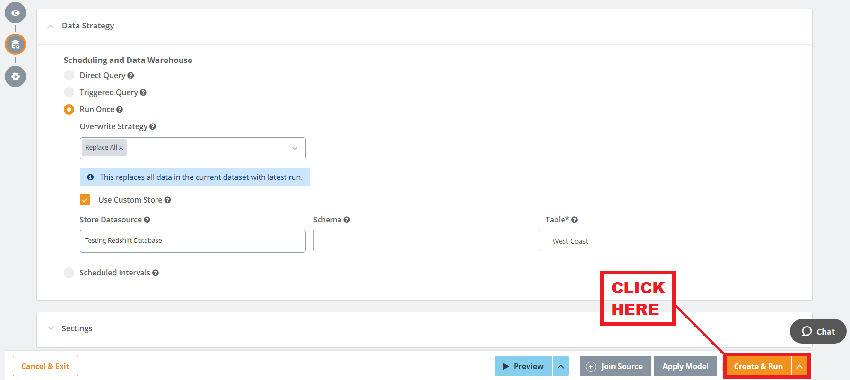Viewport: 850px width, 380px height.
Task: Open the Preview options arrow menu
Action: (561, 366)
